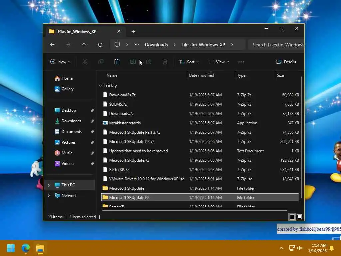The width and height of the screenshot is (341, 256).
Task: Open Desktop in navigation pane
Action: [69, 110]
